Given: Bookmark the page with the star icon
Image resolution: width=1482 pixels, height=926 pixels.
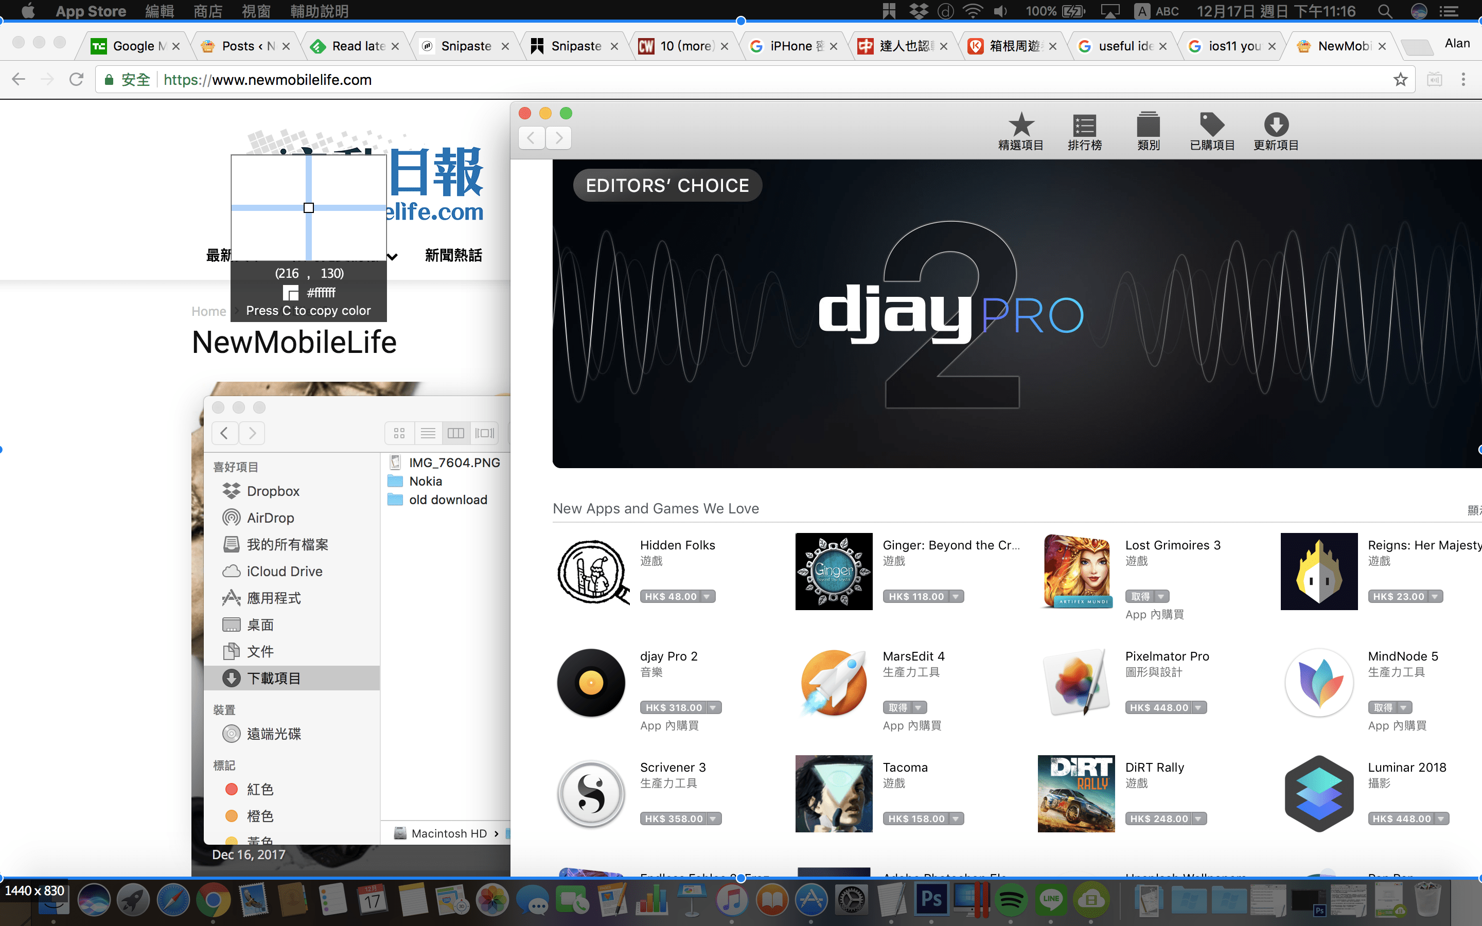Looking at the screenshot, I should coord(1401,79).
